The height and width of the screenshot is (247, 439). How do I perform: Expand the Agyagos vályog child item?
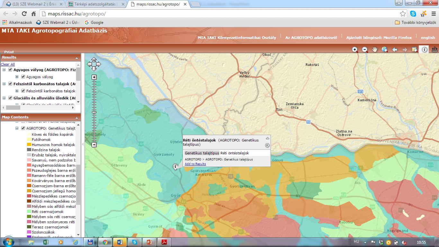(17, 77)
